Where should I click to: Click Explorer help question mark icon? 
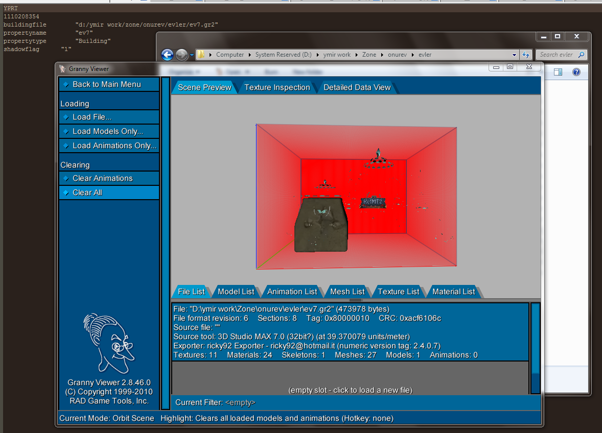(576, 71)
